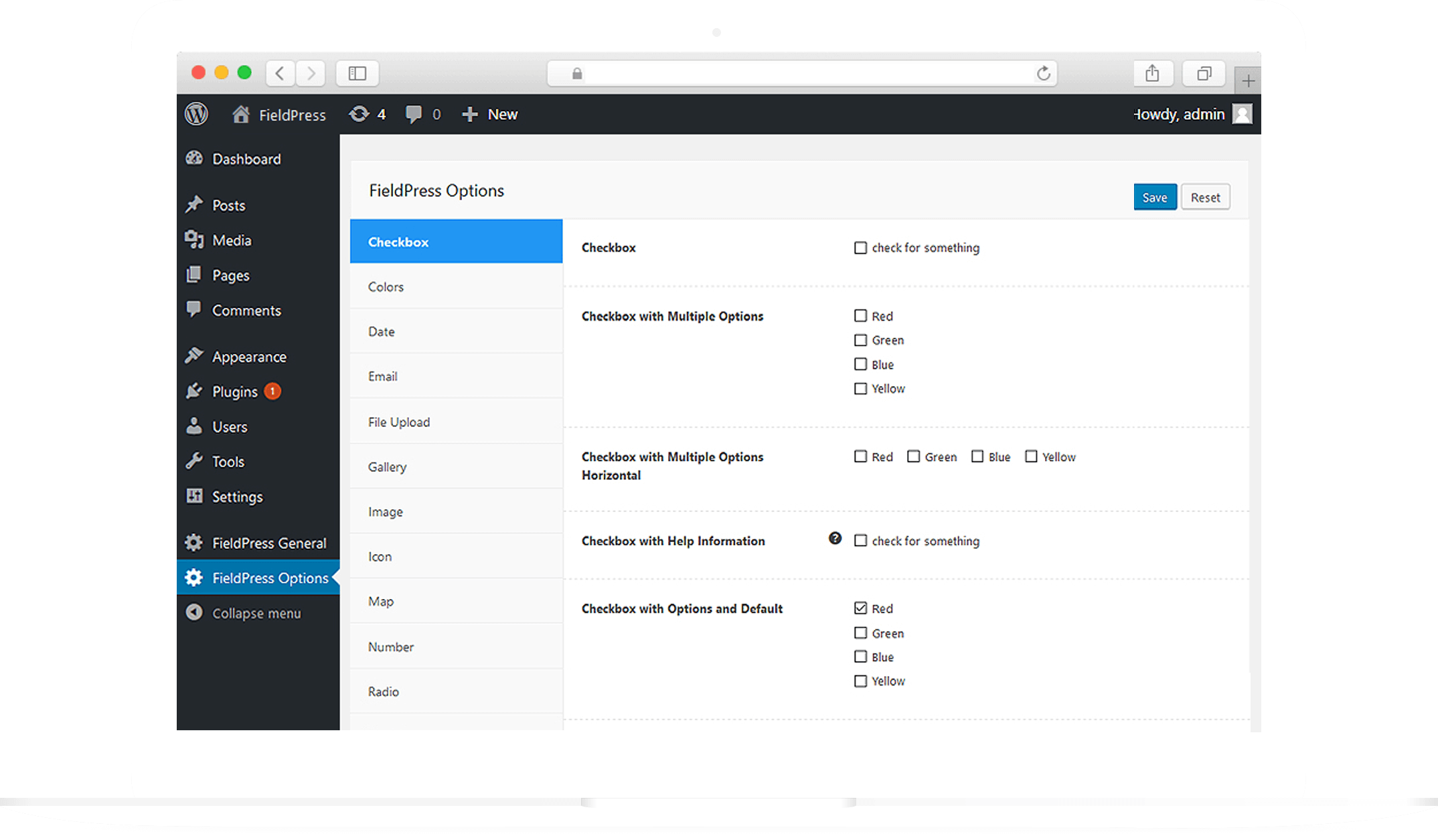The height and width of the screenshot is (834, 1438).
Task: Click the FieldPress General gear icon
Action: (194, 543)
